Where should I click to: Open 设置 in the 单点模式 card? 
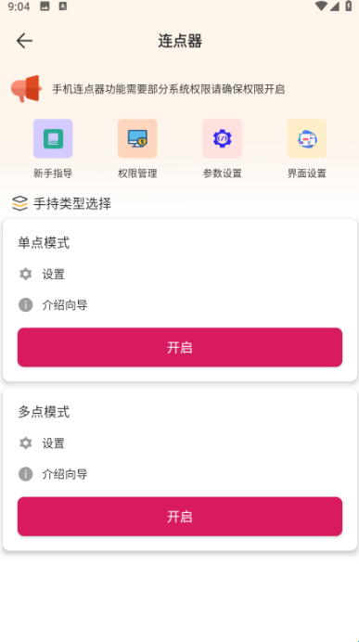tap(53, 274)
